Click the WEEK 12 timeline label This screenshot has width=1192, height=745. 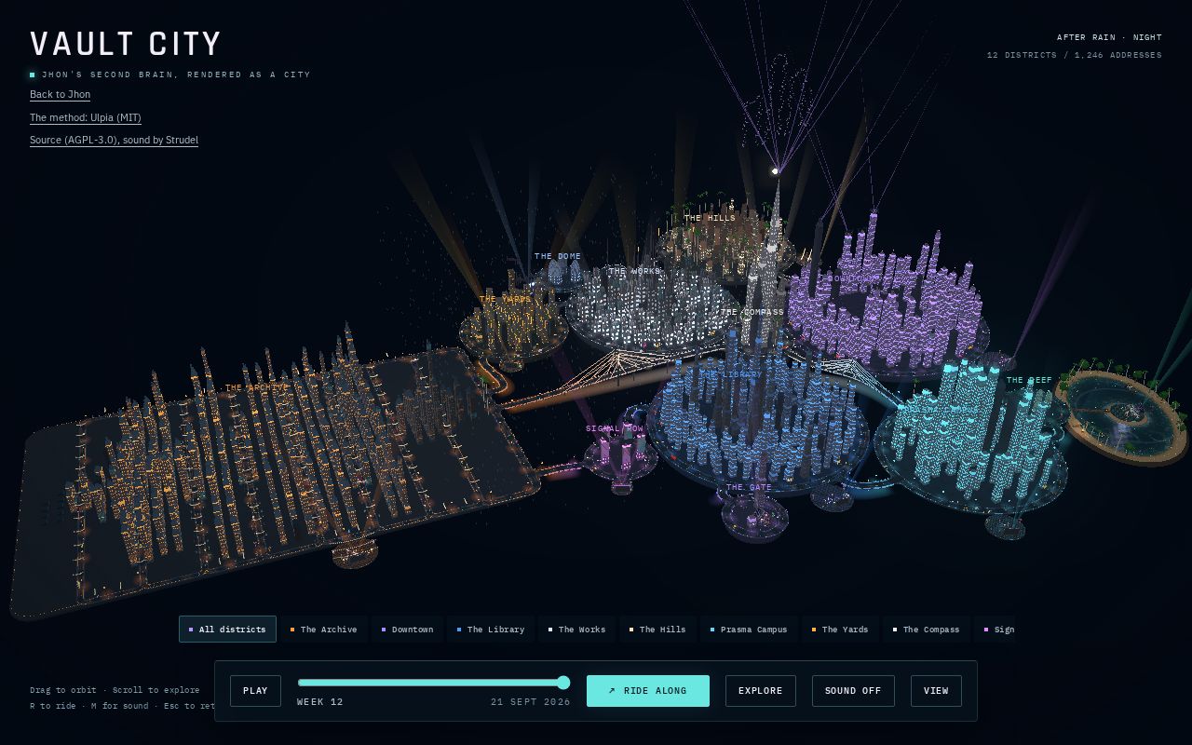(x=320, y=702)
